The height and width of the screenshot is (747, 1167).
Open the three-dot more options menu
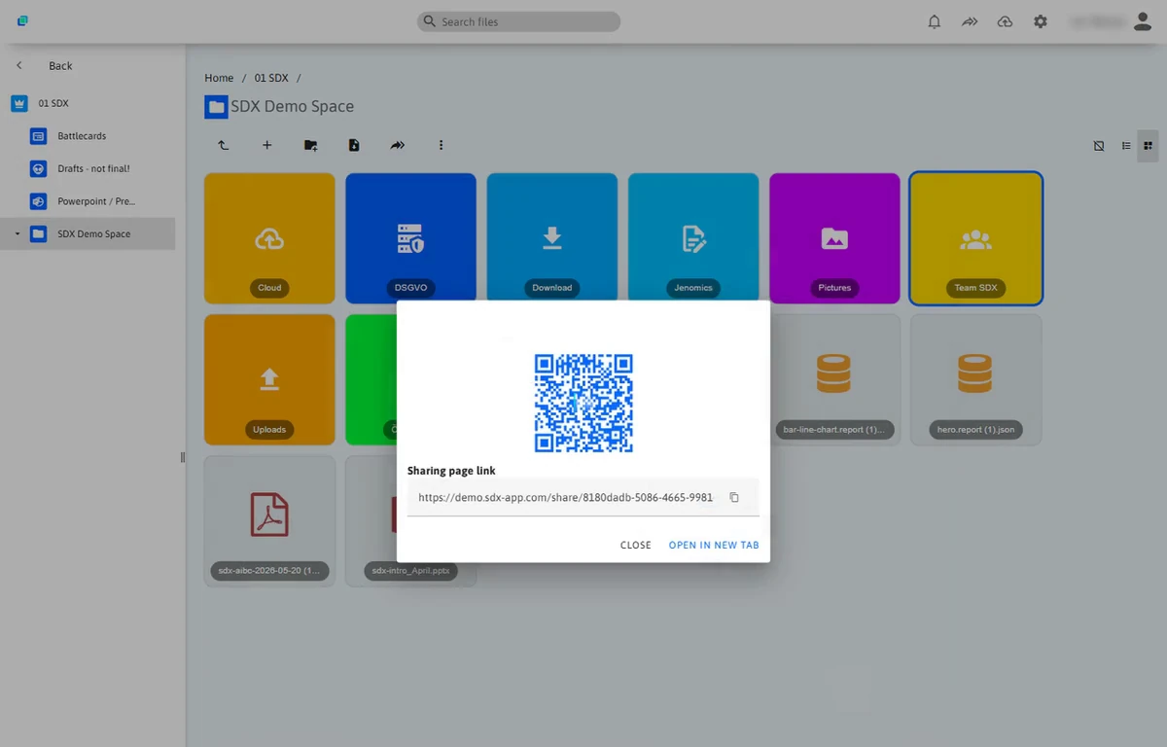coord(441,145)
